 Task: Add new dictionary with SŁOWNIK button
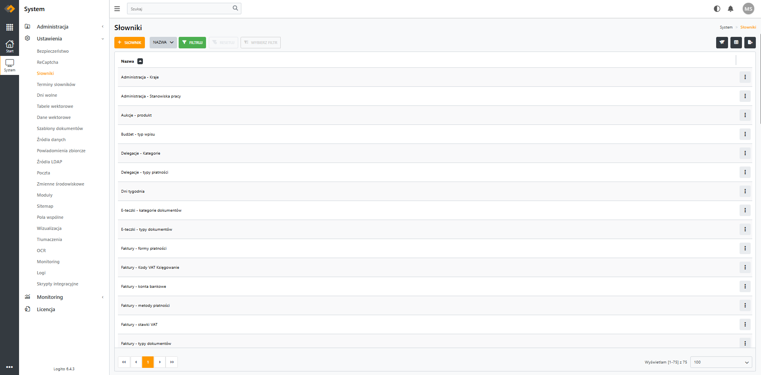coord(129,42)
